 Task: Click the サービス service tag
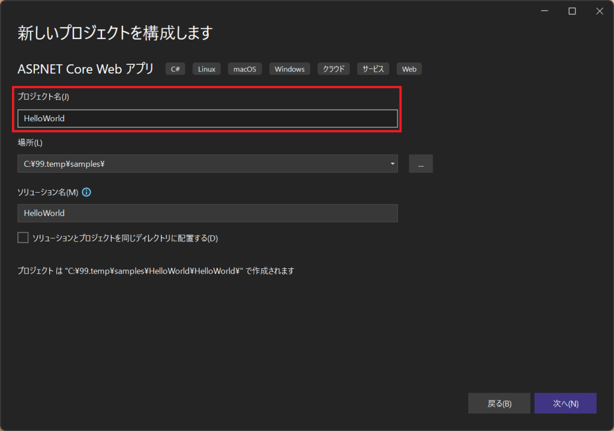coord(373,69)
